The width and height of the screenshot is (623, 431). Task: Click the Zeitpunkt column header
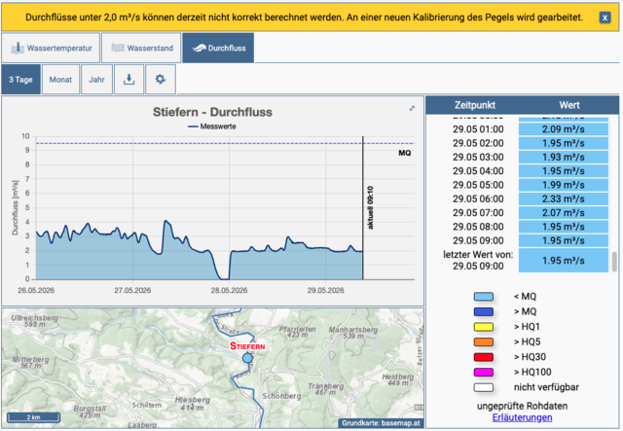click(x=475, y=105)
